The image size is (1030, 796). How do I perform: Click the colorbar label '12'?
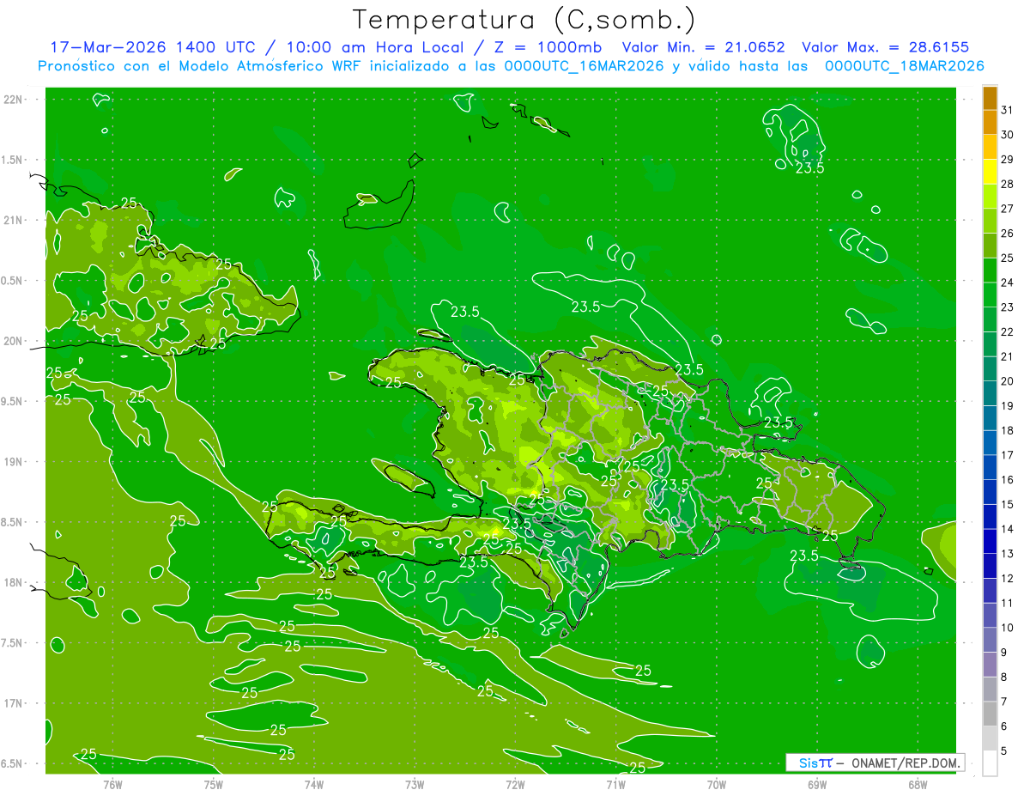pyautogui.click(x=1008, y=579)
